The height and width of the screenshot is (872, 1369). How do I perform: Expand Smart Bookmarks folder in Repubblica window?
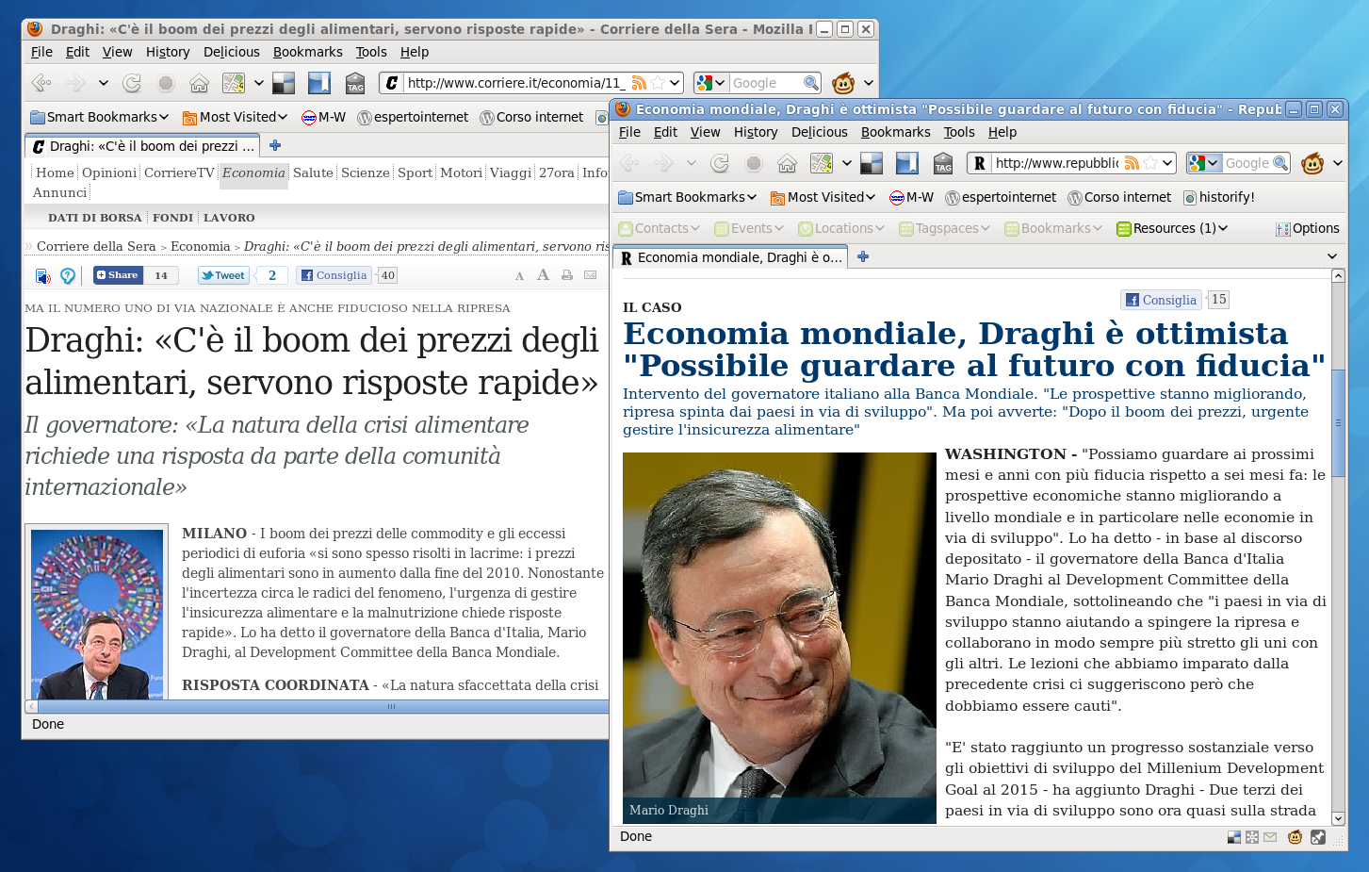687,197
